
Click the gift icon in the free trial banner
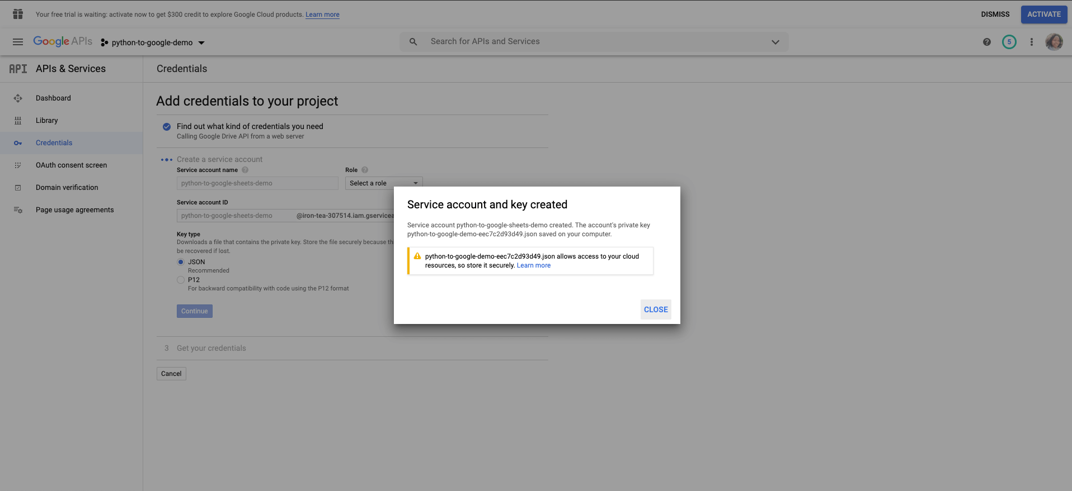click(18, 14)
